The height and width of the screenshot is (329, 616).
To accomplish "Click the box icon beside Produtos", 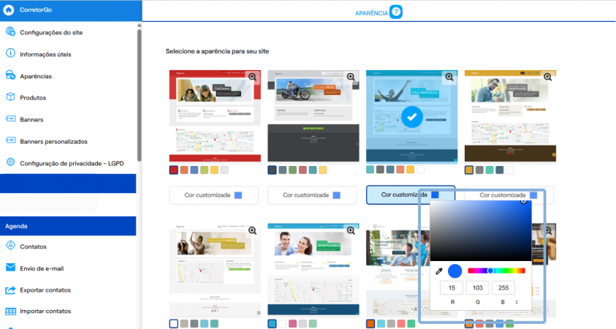I will [11, 97].
